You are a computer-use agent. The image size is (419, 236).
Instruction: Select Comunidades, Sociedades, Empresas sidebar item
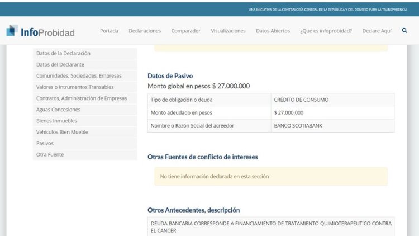point(85,75)
